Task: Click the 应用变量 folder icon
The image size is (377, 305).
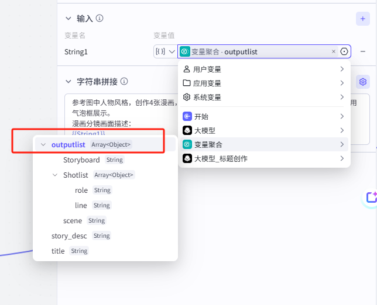Action: pyautogui.click(x=187, y=83)
